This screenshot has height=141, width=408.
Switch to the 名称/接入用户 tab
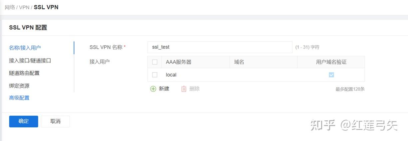click(25, 48)
